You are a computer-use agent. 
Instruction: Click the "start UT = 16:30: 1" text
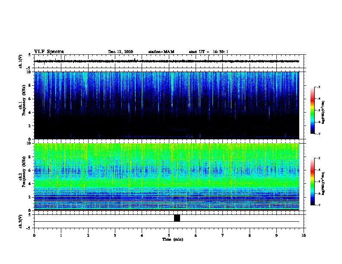(x=209, y=52)
